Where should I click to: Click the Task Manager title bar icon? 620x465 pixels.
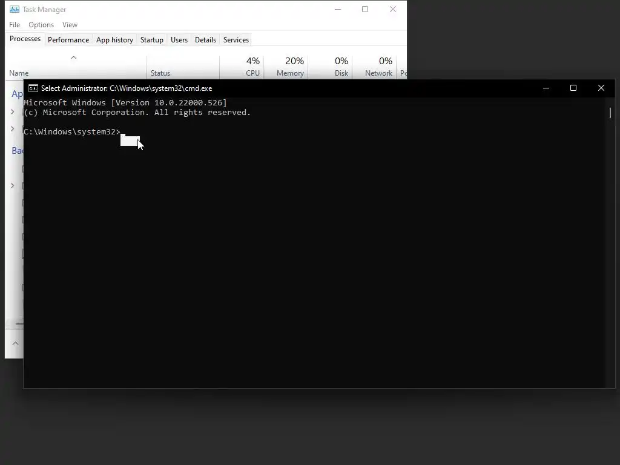click(15, 9)
